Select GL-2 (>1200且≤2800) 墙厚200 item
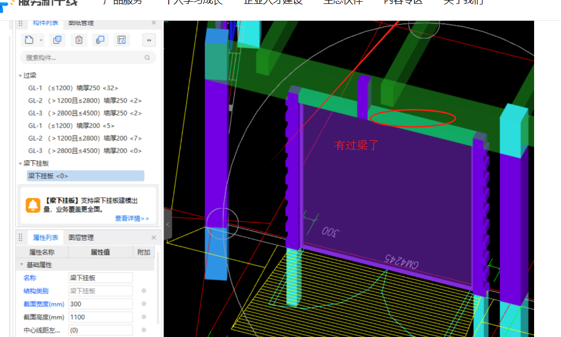561x337 pixels. [85, 139]
